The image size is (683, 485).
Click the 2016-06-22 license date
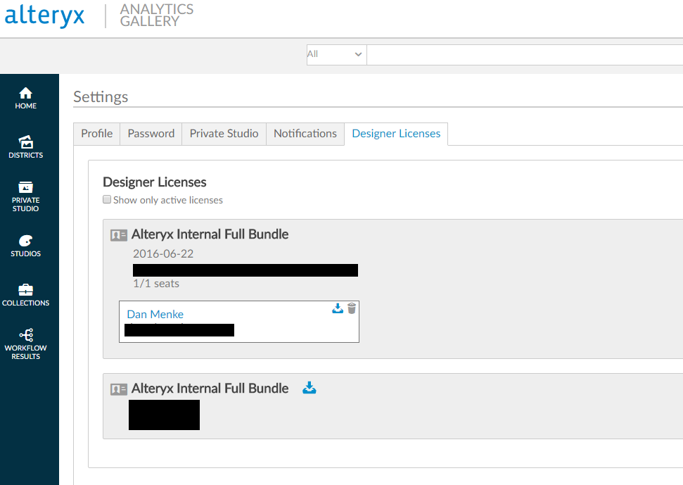coord(163,253)
